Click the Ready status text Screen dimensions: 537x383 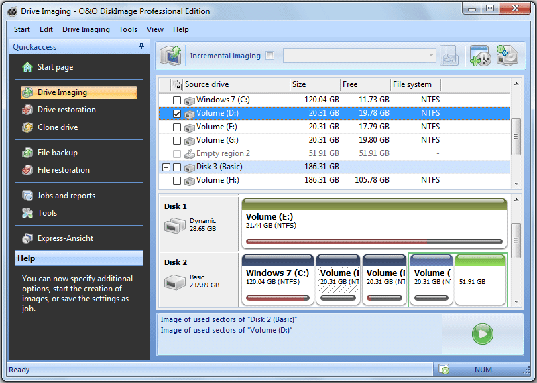coord(19,370)
